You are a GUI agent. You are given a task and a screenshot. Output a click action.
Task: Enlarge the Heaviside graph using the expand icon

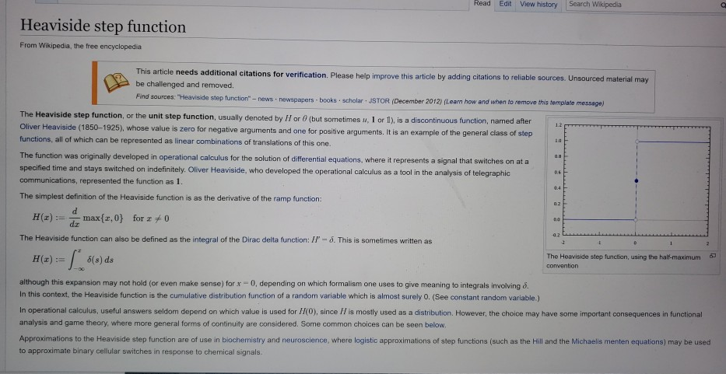point(713,256)
